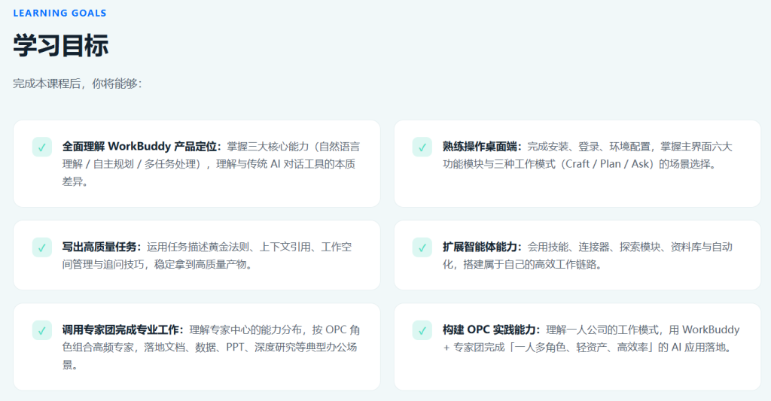Click the bold title 调用专家团完成专业工作

click(123, 330)
